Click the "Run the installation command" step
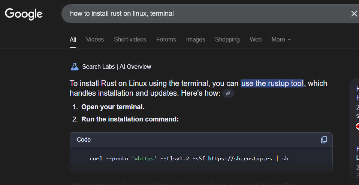 (x=130, y=119)
